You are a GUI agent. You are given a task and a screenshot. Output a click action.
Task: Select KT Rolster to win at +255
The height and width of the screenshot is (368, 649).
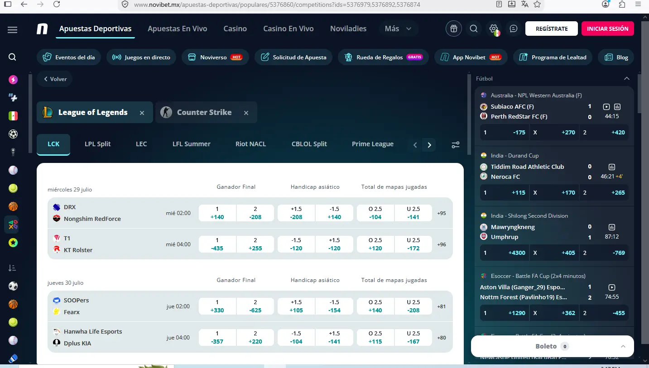255,244
